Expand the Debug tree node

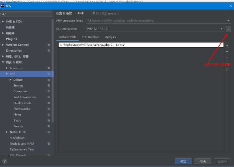(x=10, y=80)
